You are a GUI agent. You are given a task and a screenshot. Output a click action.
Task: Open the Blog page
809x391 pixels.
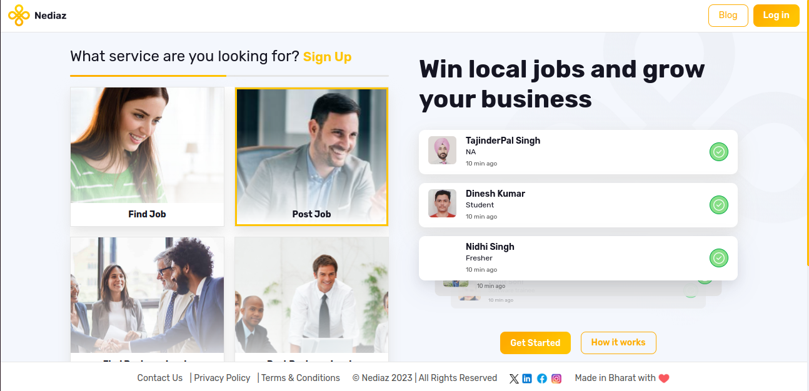coord(728,16)
